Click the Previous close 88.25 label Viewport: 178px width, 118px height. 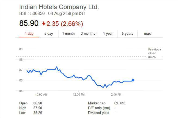[x=155, y=53]
